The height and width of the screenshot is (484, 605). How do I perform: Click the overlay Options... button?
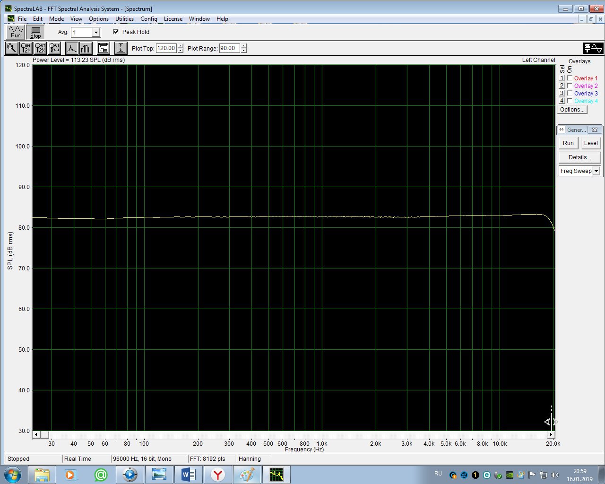point(572,110)
